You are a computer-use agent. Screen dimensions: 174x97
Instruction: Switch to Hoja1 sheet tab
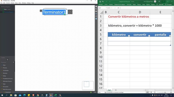109,90
